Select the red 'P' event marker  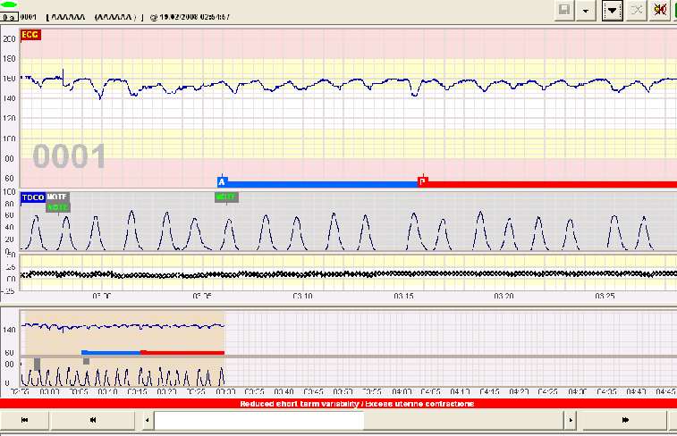tap(423, 182)
